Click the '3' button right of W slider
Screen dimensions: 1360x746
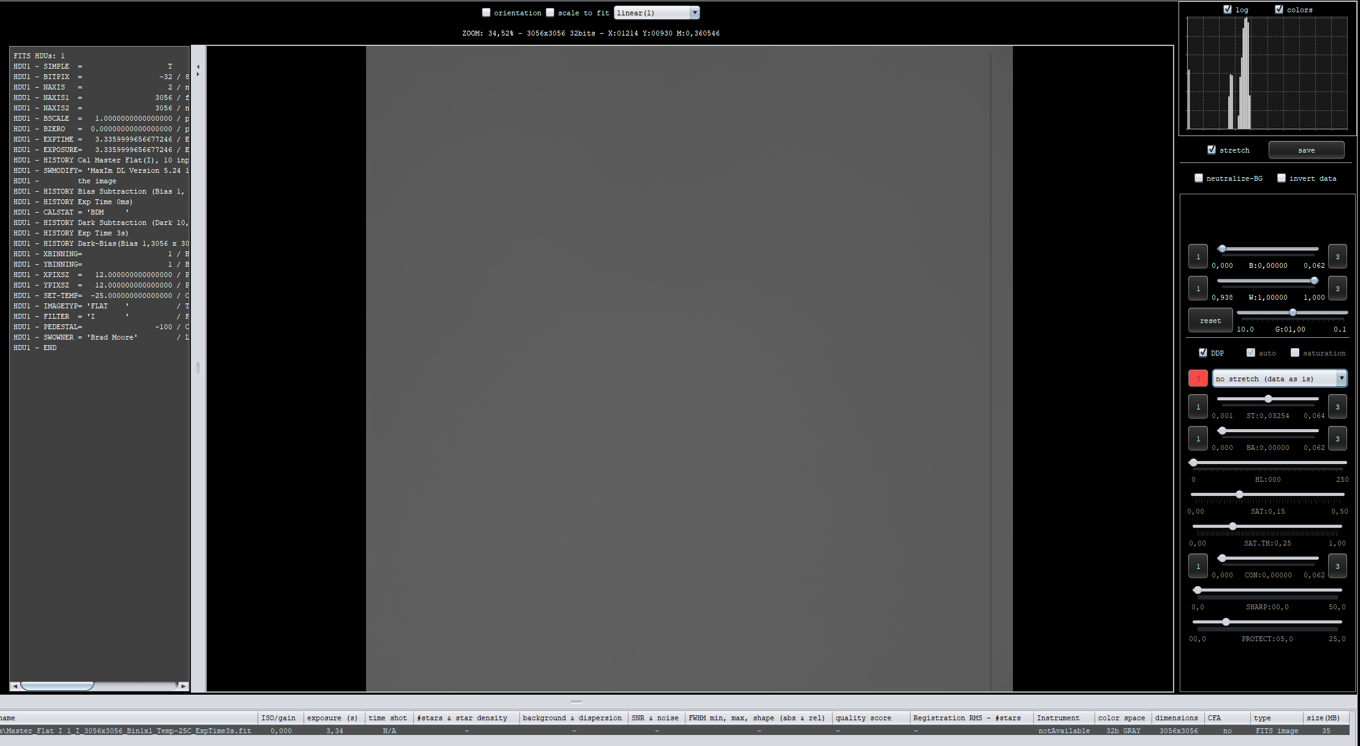[x=1337, y=289]
